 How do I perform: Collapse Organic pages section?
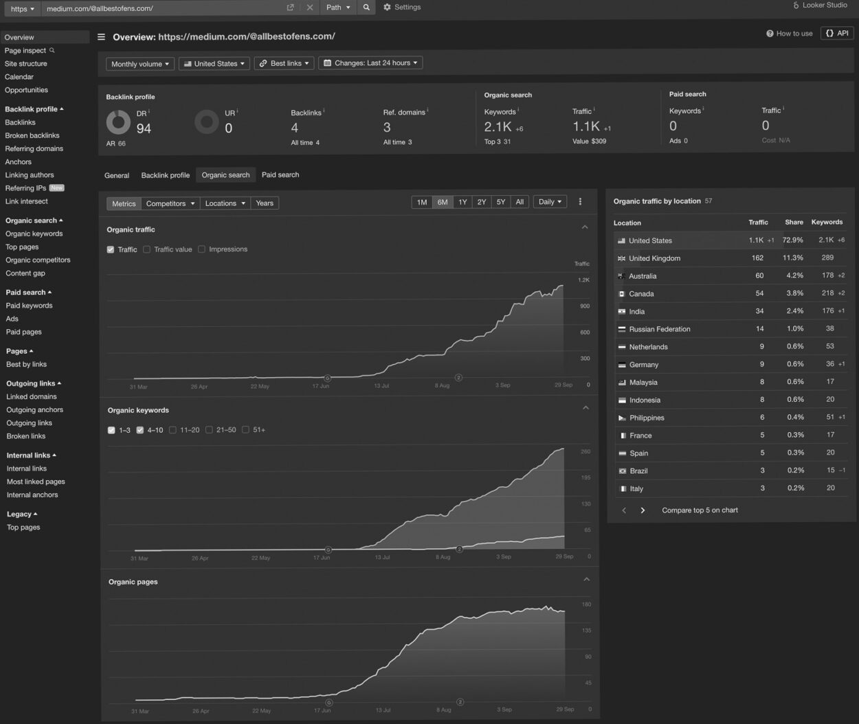coord(586,580)
